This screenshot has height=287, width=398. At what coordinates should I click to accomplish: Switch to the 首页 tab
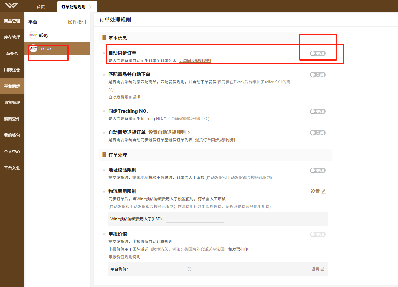41,7
